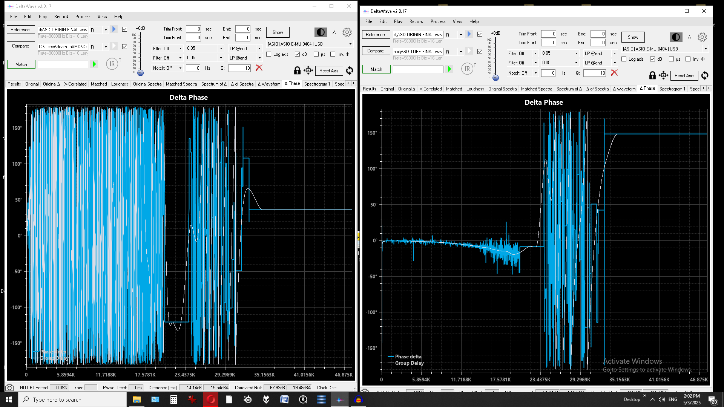Click volume slider knob in right window
724x407 pixels.
pos(496,78)
